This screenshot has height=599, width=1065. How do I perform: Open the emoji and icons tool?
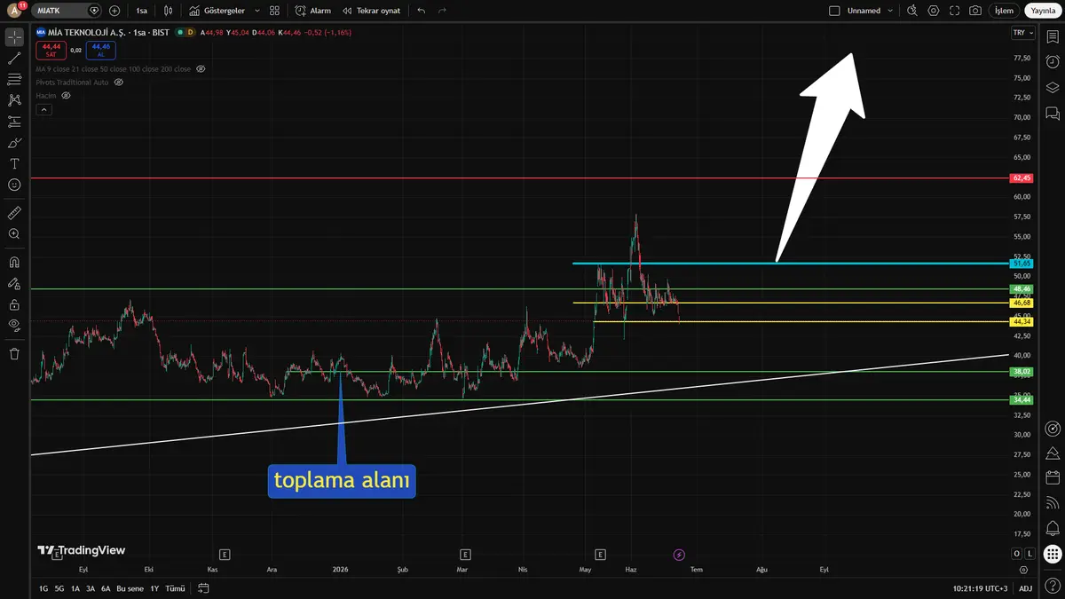click(14, 185)
